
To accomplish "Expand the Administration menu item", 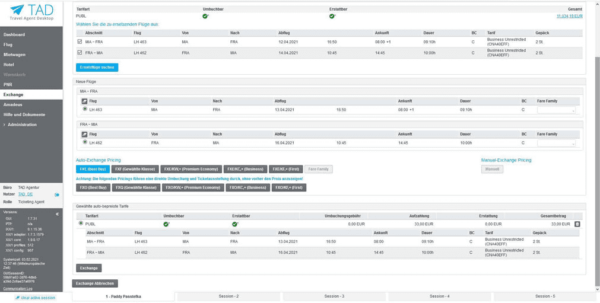I will click(x=22, y=125).
